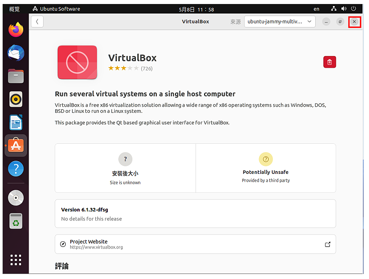Click the large VirtualBox heading beside the icon
The height and width of the screenshot is (279, 369).
(132, 58)
